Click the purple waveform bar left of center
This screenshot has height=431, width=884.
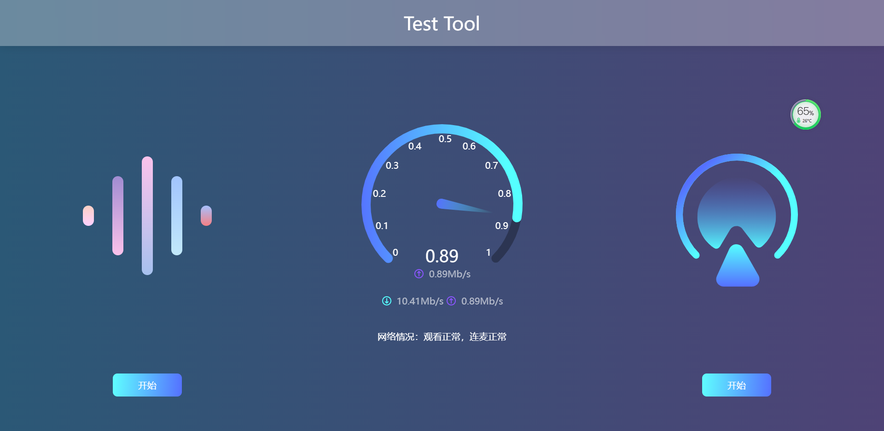pyautogui.click(x=118, y=215)
